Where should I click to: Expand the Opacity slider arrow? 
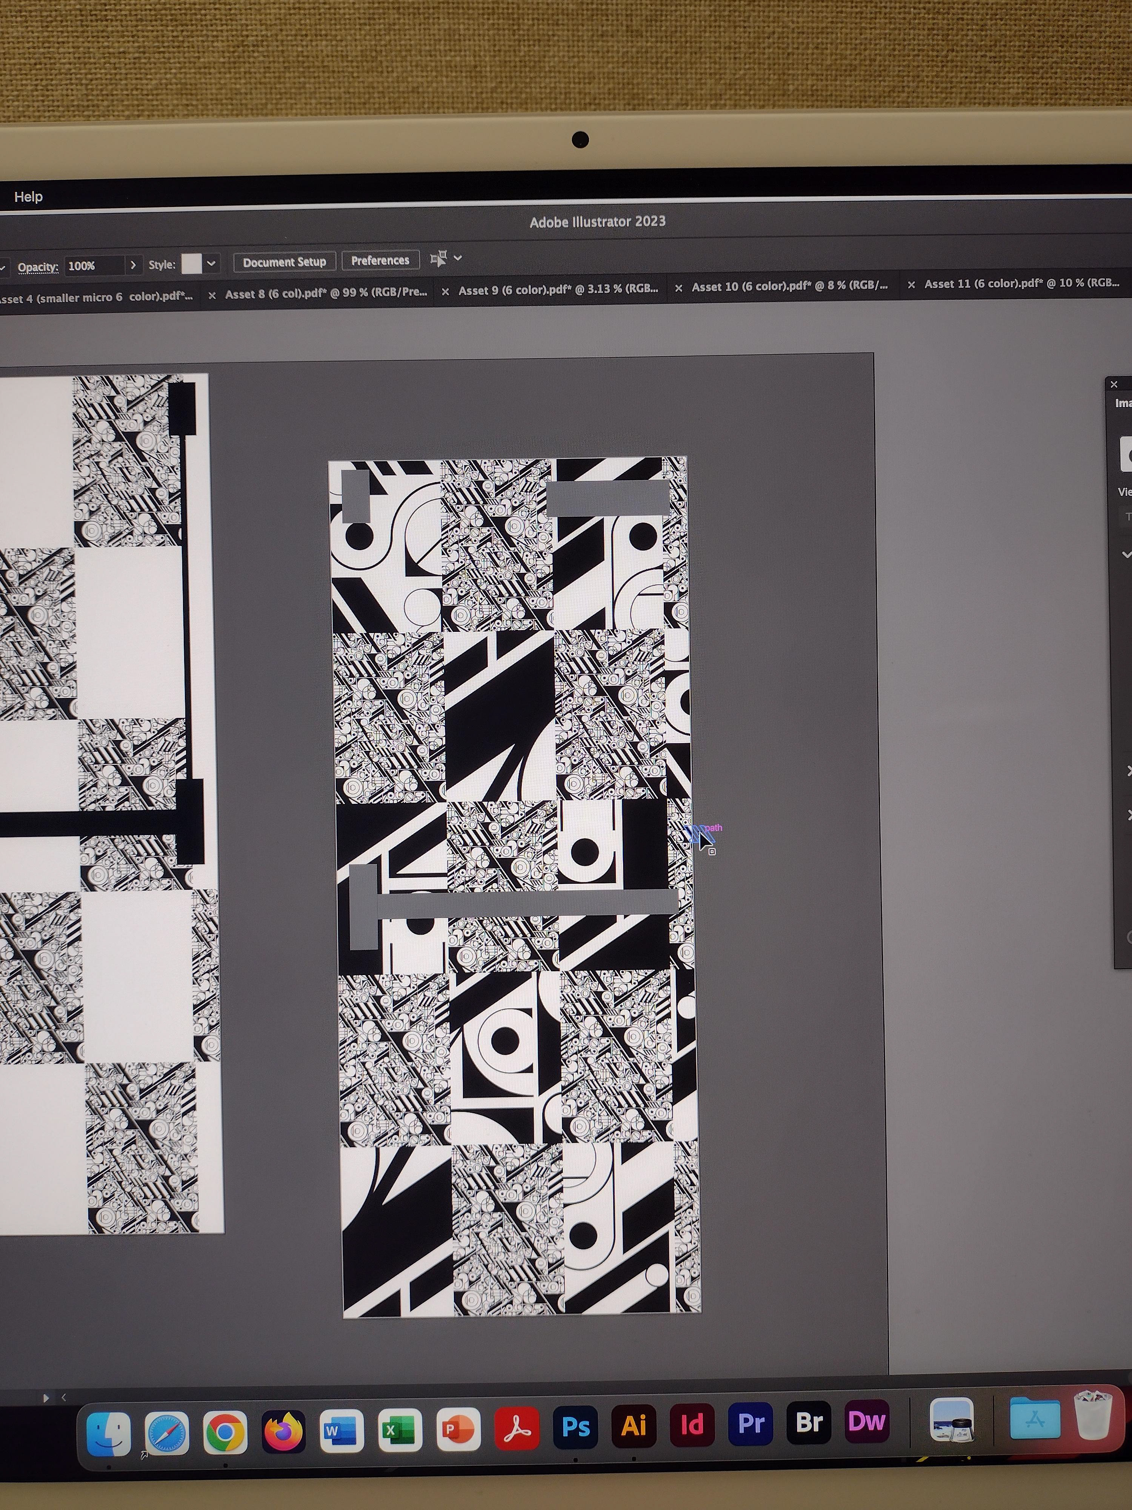click(x=133, y=265)
